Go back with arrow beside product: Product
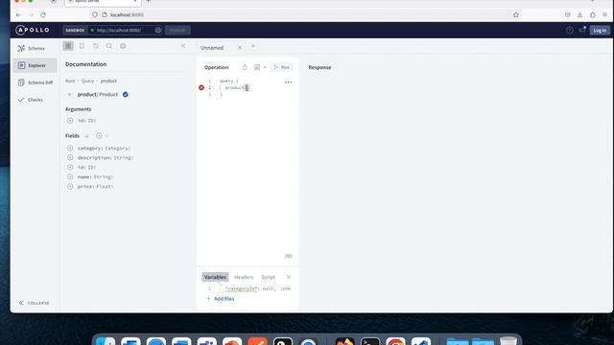The width and height of the screenshot is (614, 345). 70,94
